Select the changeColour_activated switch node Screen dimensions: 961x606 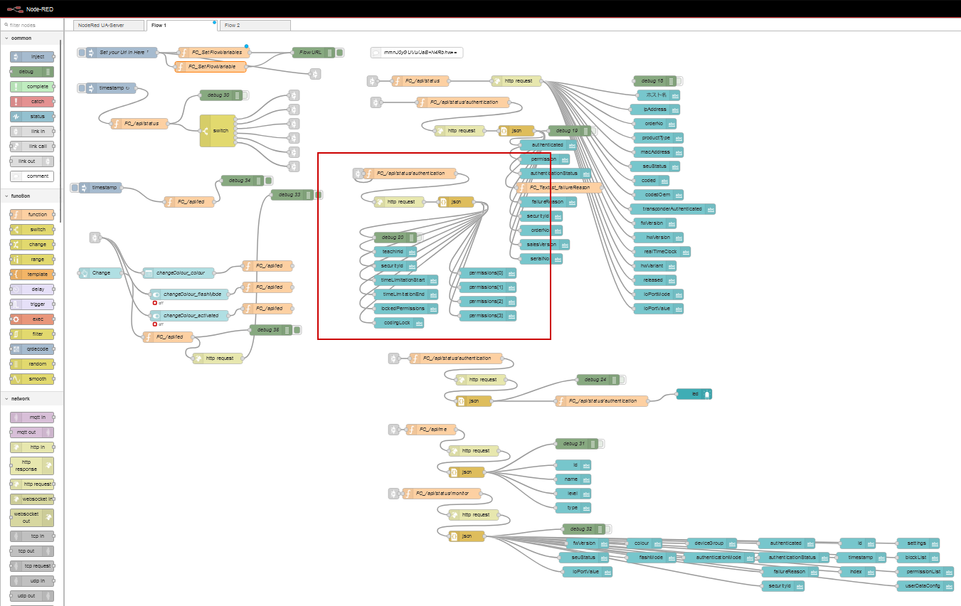[x=189, y=316]
